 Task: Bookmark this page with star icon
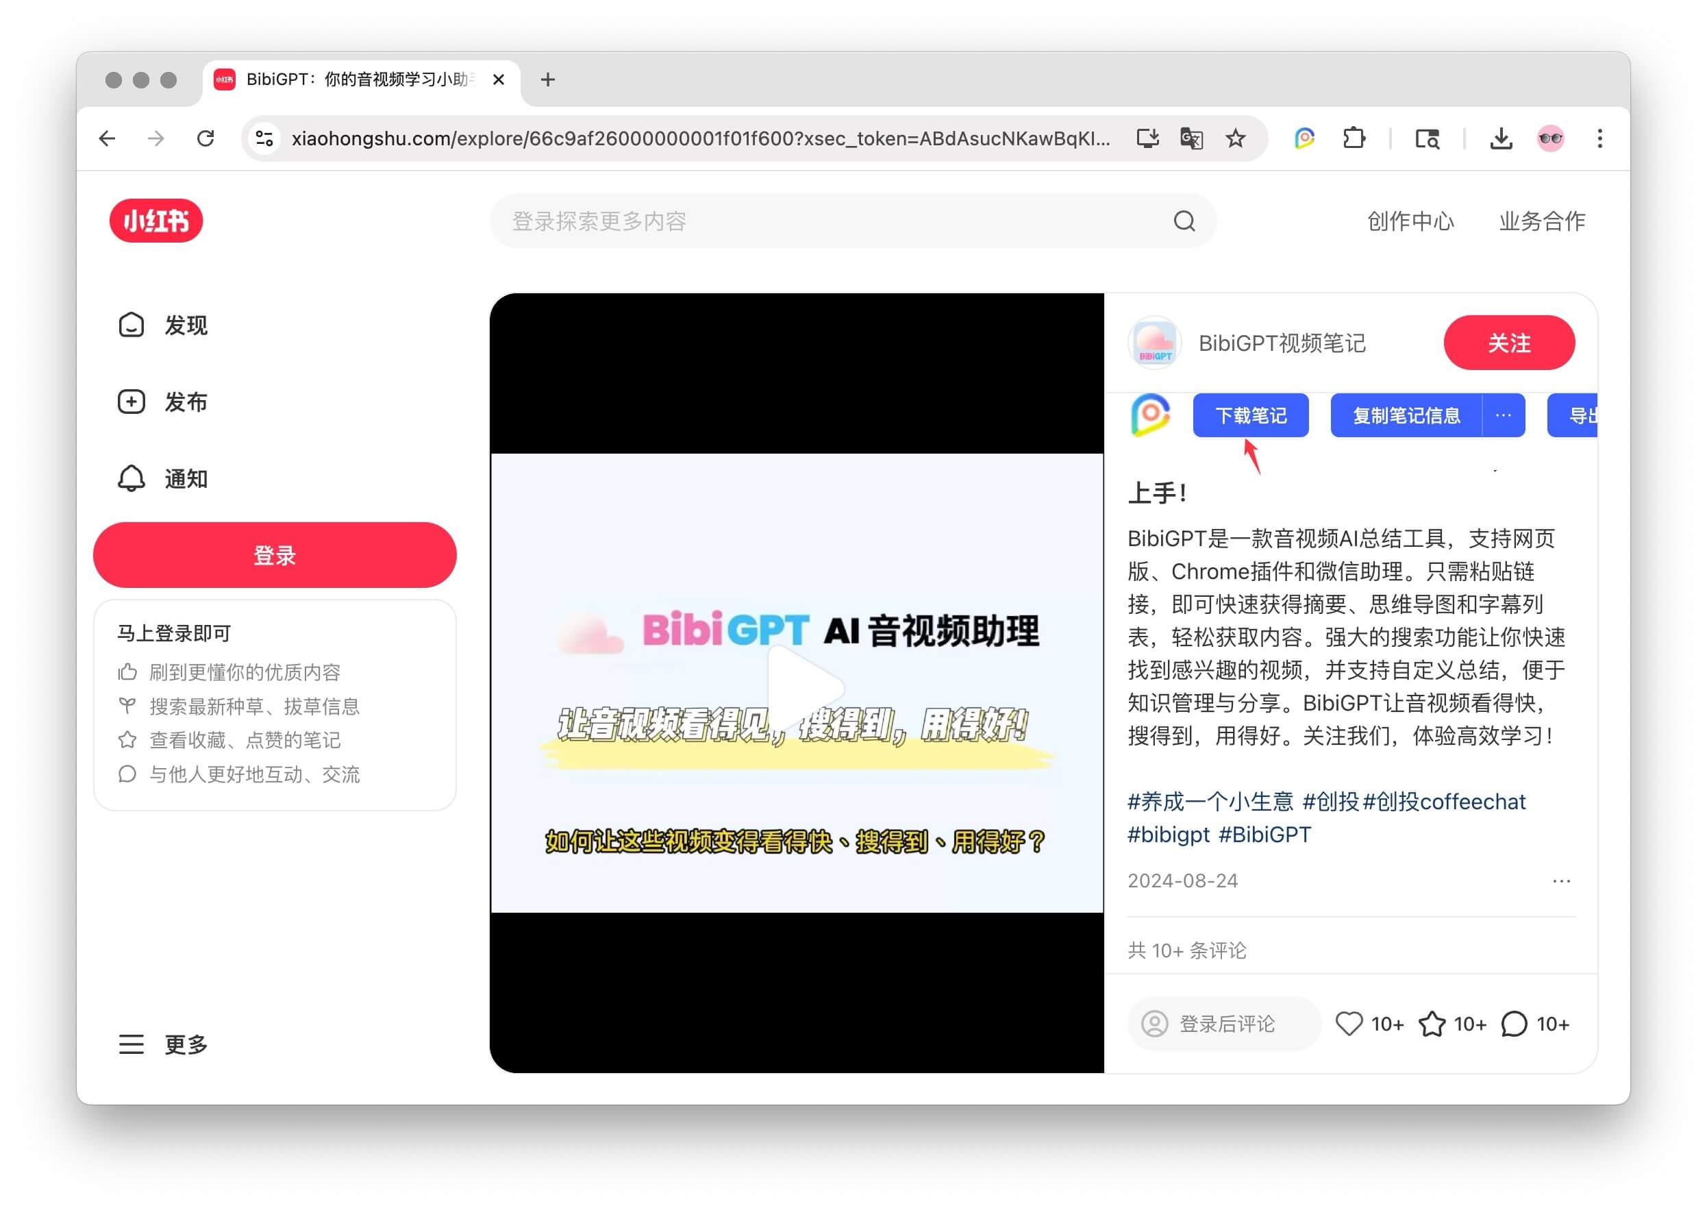pyautogui.click(x=1235, y=138)
